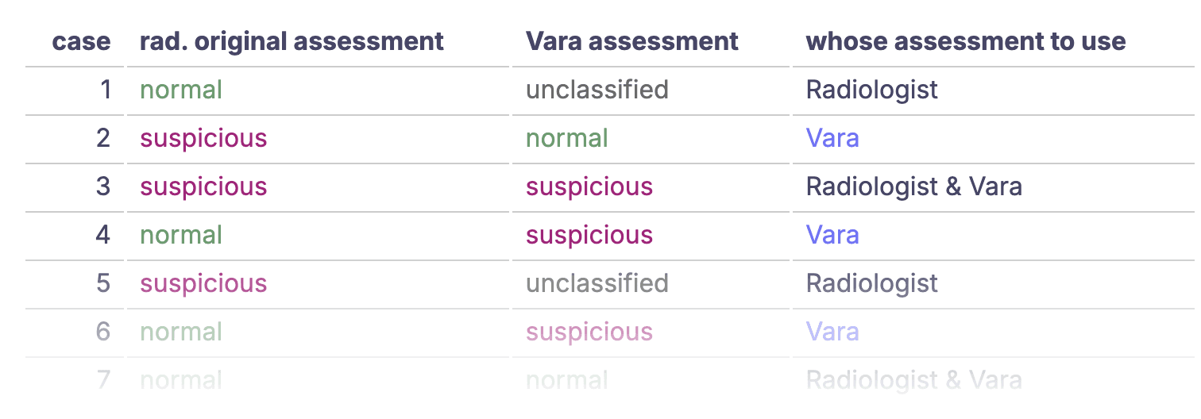This screenshot has height=419, width=1201.
Task: Click 'rad. original assessment' column header
Action: (292, 41)
